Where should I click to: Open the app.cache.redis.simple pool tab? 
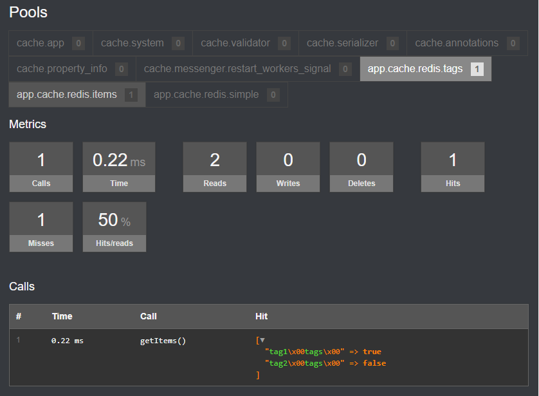click(217, 95)
